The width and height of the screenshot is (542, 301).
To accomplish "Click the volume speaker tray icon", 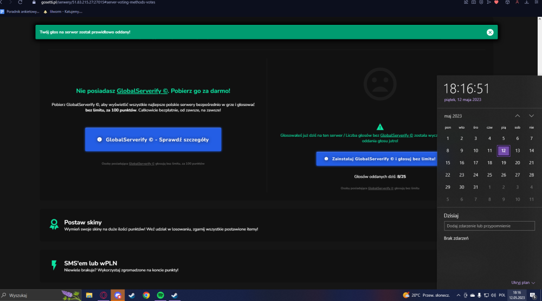I will tap(493, 295).
